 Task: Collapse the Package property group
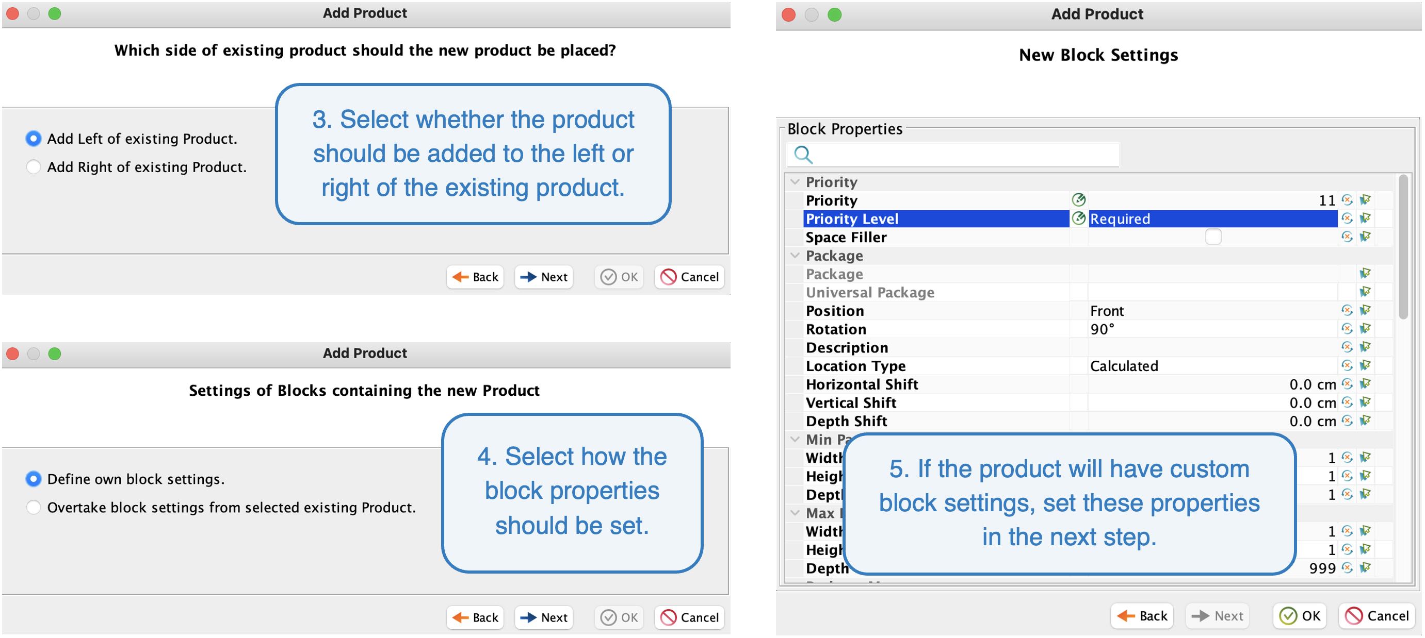(x=795, y=255)
